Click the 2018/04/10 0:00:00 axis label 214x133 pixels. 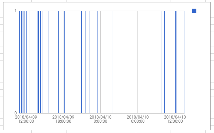(100, 119)
